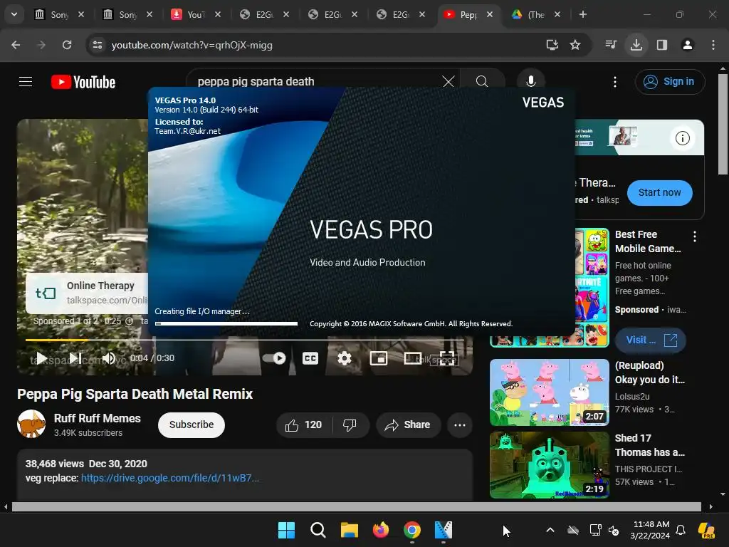Click the Visit sponsored button
729x547 pixels.
651,340
